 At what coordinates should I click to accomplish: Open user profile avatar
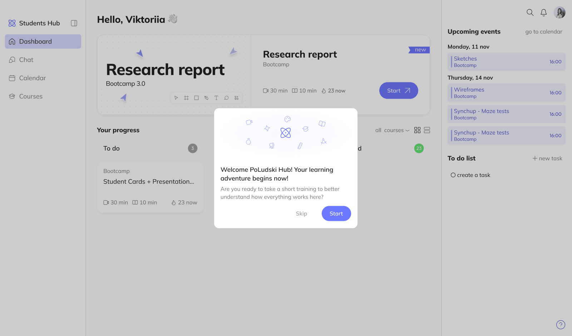pyautogui.click(x=559, y=13)
